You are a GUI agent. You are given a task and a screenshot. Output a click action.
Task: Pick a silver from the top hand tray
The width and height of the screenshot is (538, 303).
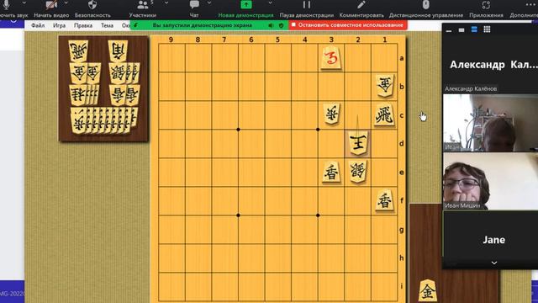119,73
